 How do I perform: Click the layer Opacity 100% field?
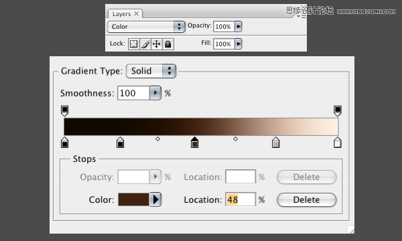pyautogui.click(x=224, y=26)
